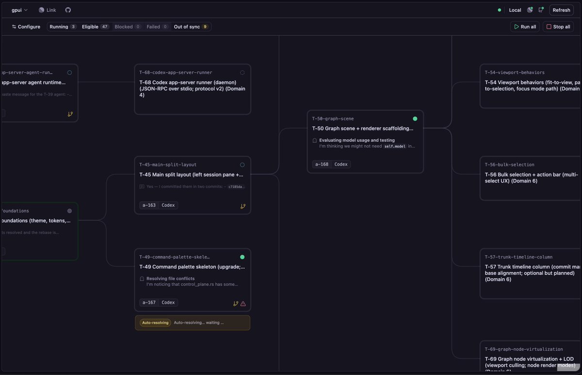Screen dimensions: 582x375
Task: Click the Refresh button
Action: [561, 10]
